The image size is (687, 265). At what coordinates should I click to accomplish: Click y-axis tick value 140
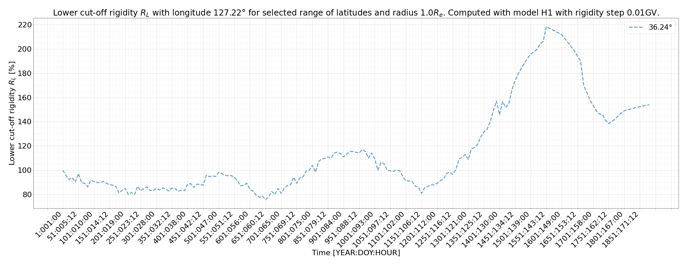tap(25, 122)
